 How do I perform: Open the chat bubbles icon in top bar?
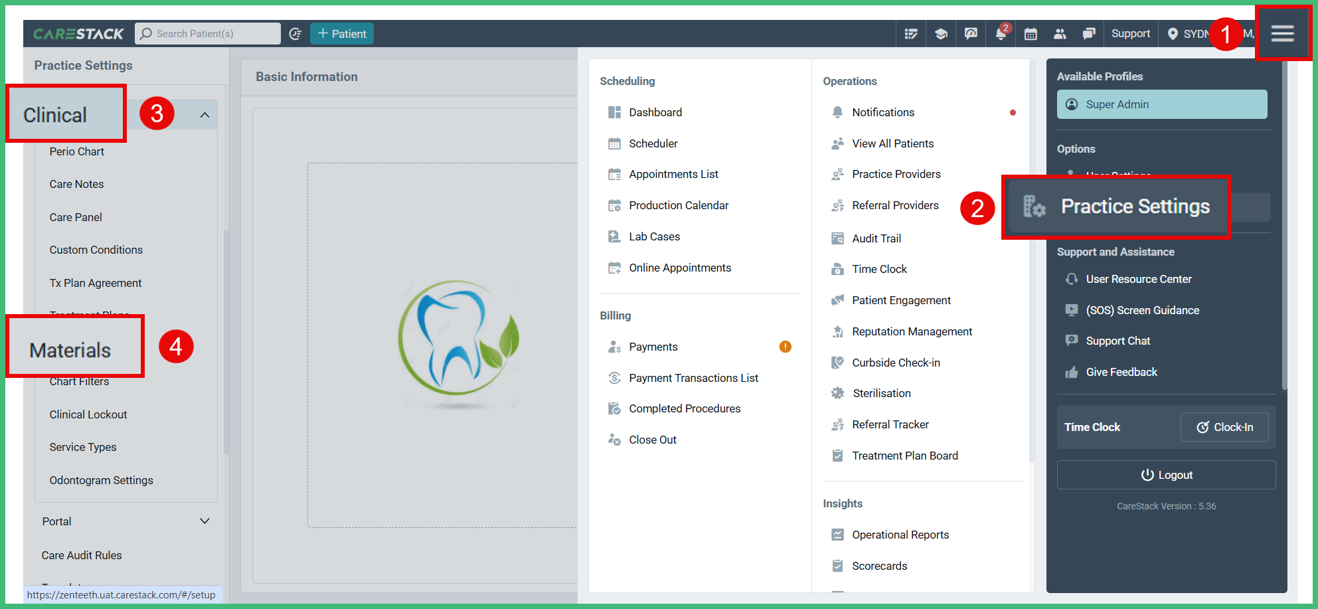tap(1090, 33)
